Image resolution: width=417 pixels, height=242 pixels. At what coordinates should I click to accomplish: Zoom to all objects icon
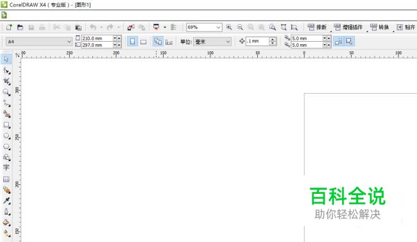pyautogui.click(x=272, y=27)
